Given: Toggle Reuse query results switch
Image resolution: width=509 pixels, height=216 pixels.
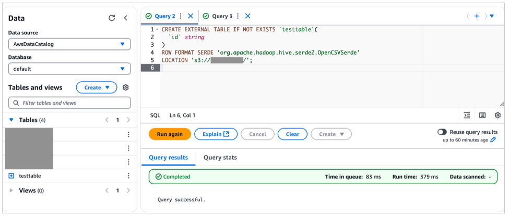Looking at the screenshot, I should coord(442,132).
